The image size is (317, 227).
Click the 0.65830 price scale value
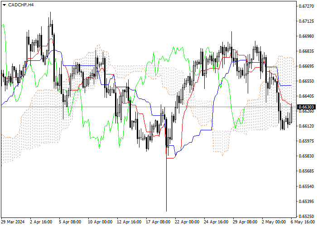click(306, 156)
